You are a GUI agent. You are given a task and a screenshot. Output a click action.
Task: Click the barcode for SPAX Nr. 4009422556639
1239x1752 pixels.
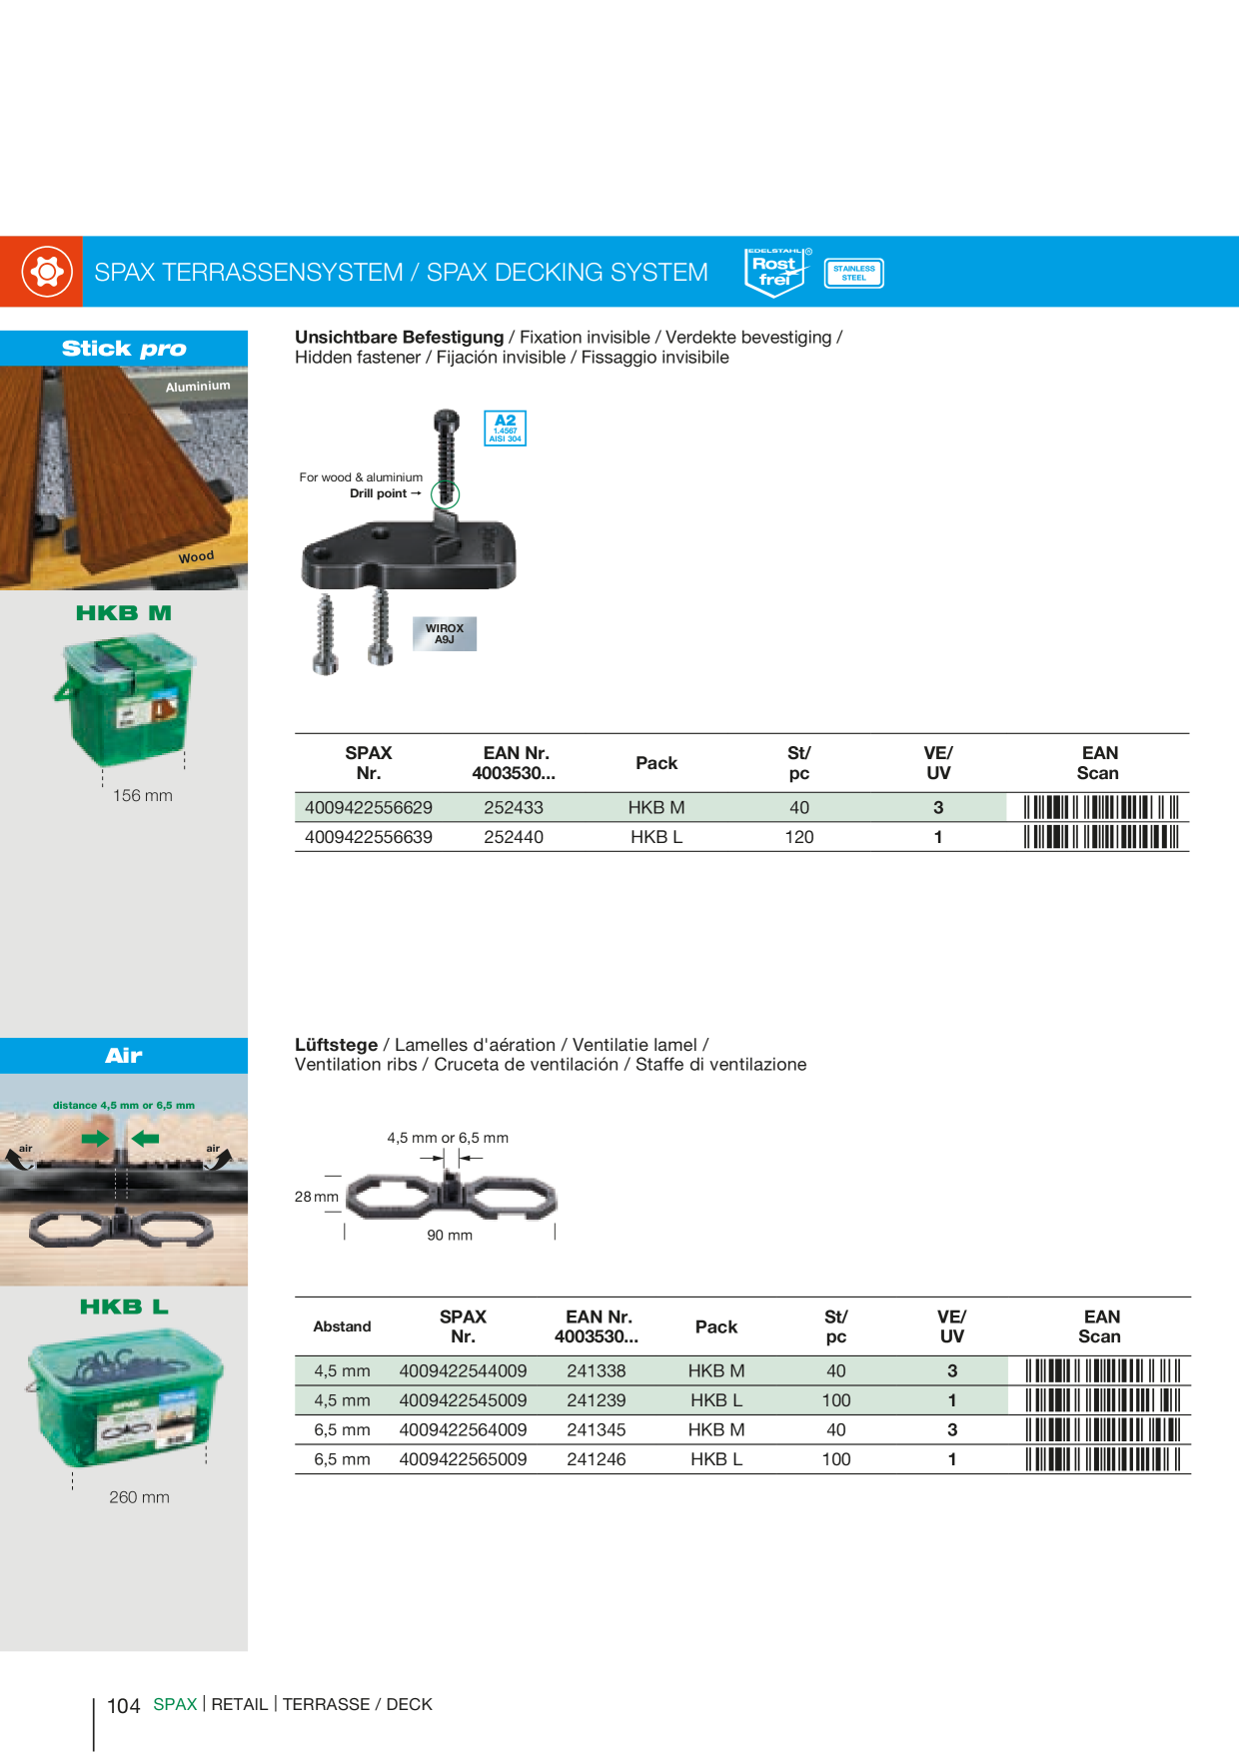tap(1101, 837)
